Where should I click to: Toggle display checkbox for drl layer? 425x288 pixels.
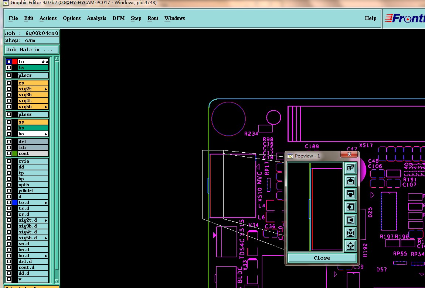coord(8,142)
